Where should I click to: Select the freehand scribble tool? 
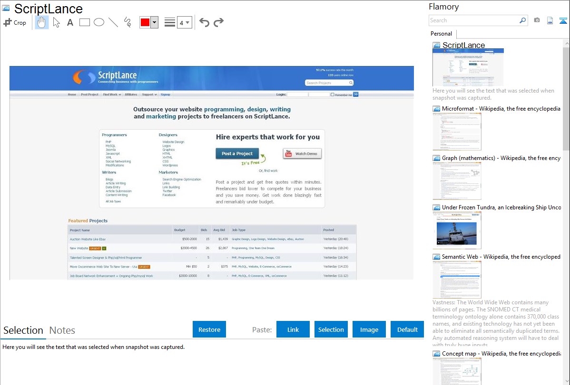tap(128, 22)
